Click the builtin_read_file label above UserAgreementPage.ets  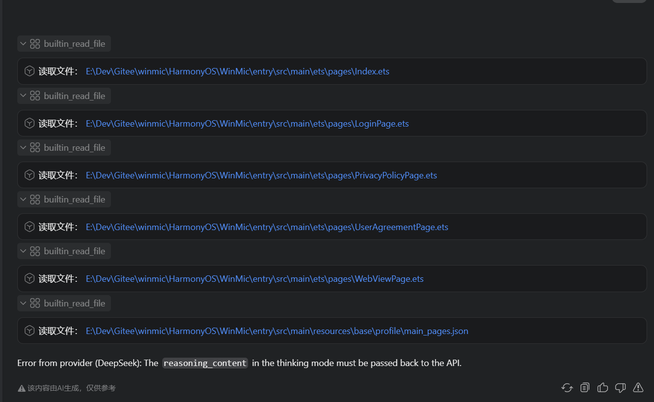point(74,199)
